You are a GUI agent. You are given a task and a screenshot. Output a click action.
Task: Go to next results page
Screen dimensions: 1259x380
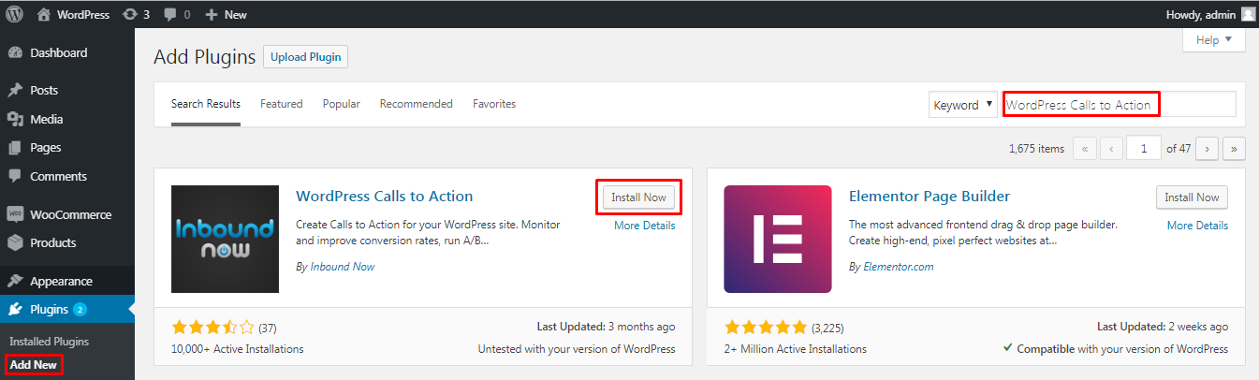click(1208, 148)
